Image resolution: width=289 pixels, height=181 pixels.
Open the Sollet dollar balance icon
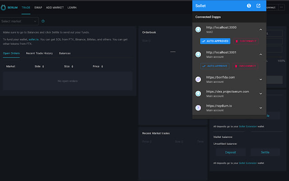tap(249, 6)
